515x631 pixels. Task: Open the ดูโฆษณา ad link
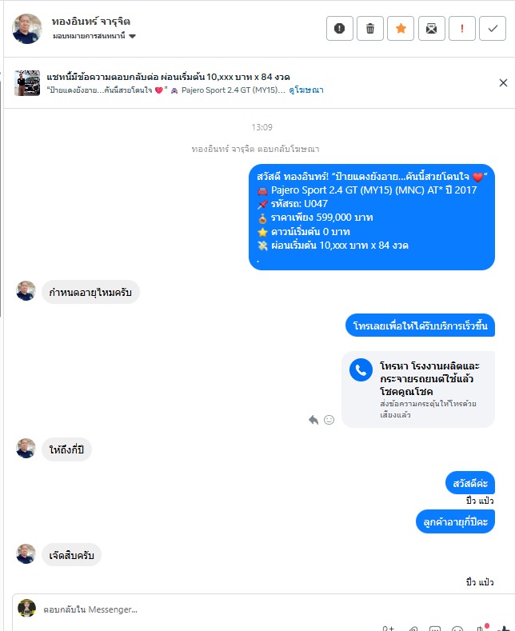[306, 90]
